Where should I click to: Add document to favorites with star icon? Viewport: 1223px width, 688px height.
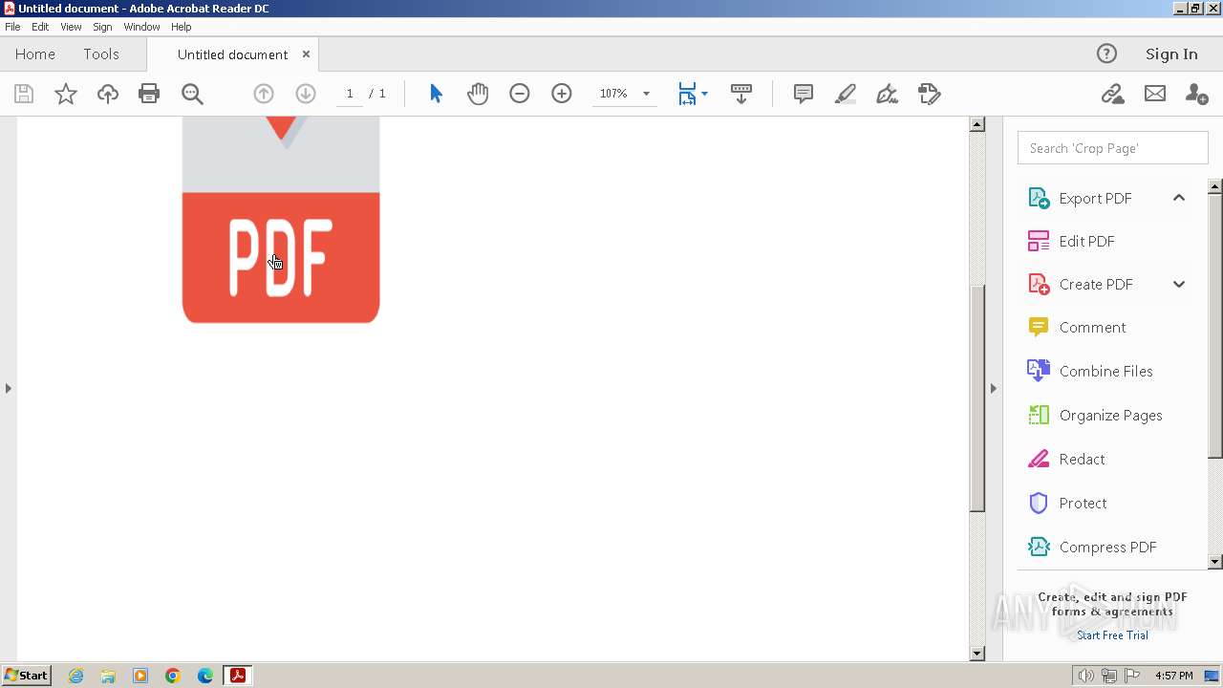(x=66, y=94)
